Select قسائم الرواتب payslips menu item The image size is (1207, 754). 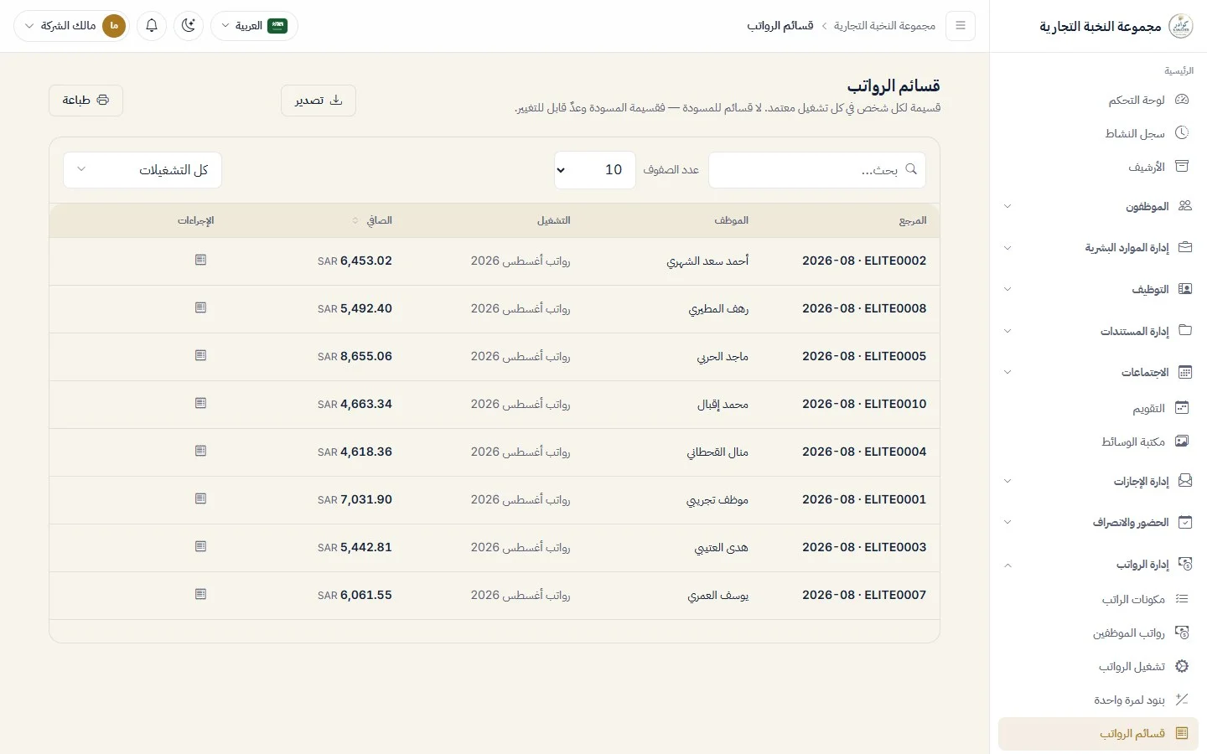(x=1098, y=733)
